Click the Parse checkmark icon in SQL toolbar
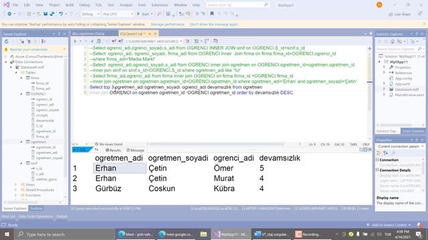This screenshot has height=240, width=428. [x=92, y=41]
